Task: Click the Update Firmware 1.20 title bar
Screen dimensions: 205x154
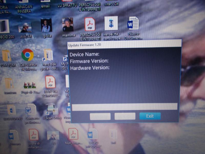Action: coord(125,45)
